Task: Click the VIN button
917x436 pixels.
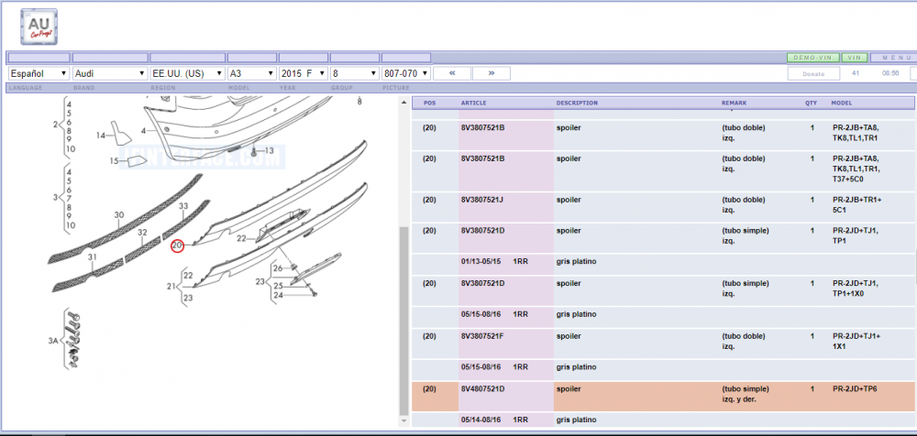Action: 855,58
